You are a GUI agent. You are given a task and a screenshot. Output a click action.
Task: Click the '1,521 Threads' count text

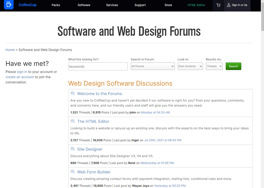tap(80, 112)
